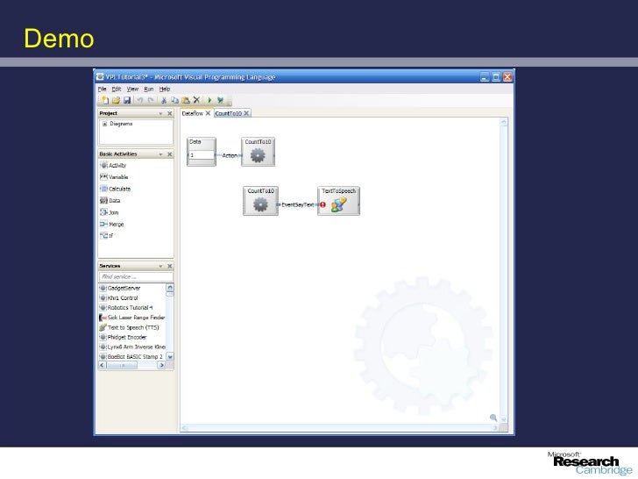Close the Services panel
638x479 pixels.
click(170, 266)
